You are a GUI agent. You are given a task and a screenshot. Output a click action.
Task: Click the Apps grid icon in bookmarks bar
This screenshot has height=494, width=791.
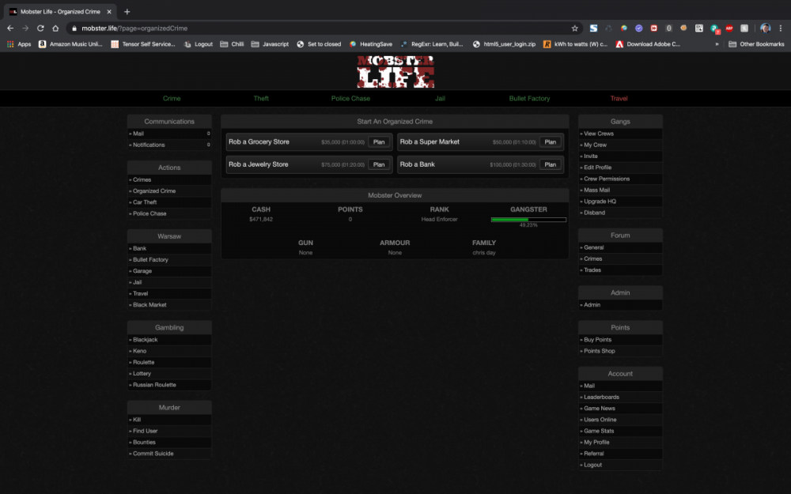pos(10,44)
